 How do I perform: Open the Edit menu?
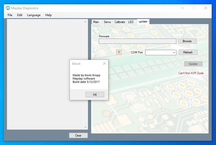click(x=20, y=15)
